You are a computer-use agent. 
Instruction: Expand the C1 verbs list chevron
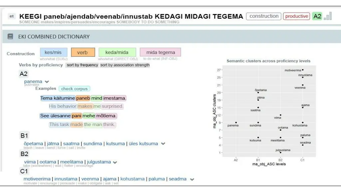click(192, 179)
